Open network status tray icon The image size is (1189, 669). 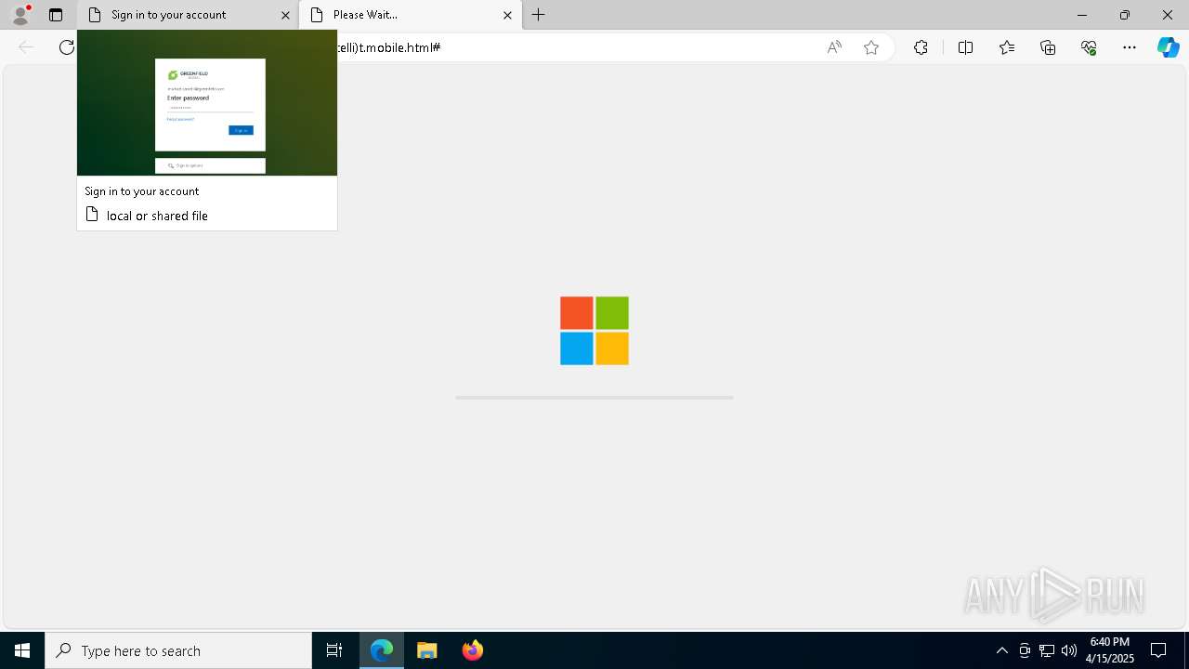click(x=1047, y=650)
